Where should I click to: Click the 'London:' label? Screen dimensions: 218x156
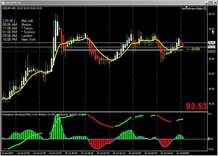27,36
